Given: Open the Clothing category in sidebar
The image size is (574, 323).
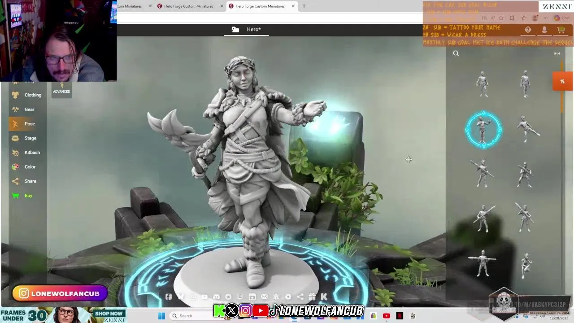Looking at the screenshot, I should click(x=27, y=95).
